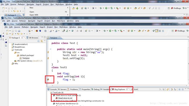189x106 pixels.
Task: Click the globe web browser icon
Action: (72, 31)
